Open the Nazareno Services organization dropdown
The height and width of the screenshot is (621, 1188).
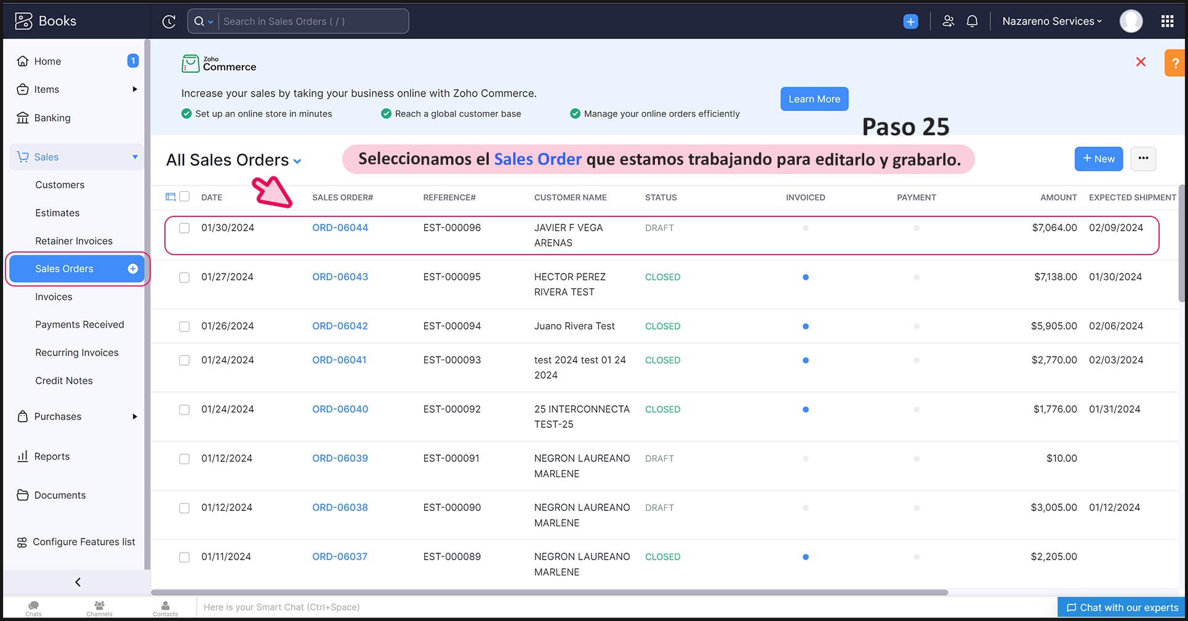coord(1051,22)
